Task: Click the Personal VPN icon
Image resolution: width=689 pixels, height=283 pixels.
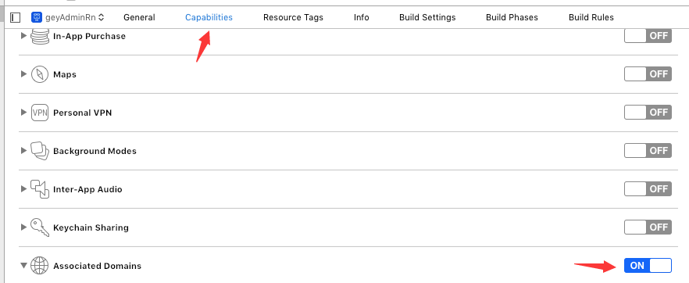Action: (40, 113)
